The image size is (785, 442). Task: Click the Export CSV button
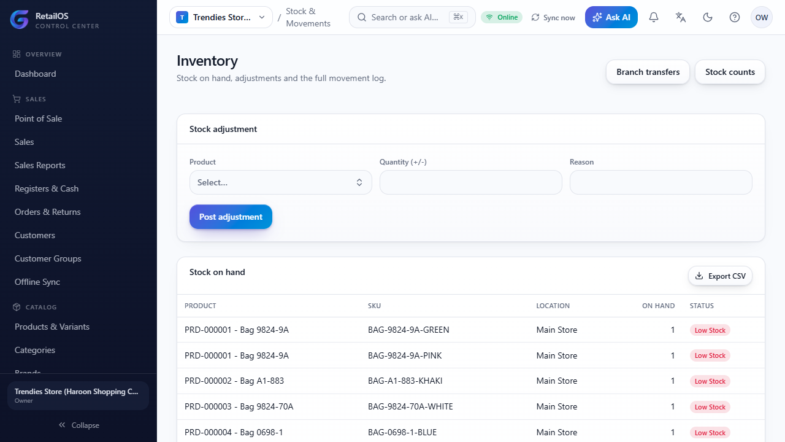pyautogui.click(x=721, y=276)
